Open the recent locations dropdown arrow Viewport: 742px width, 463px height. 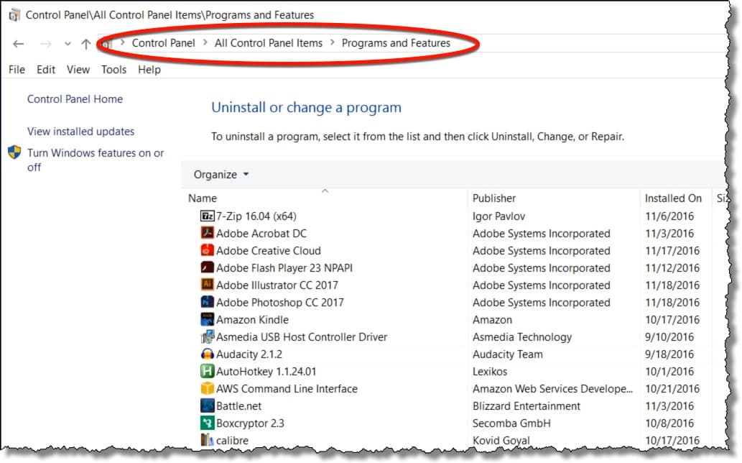click(68, 44)
